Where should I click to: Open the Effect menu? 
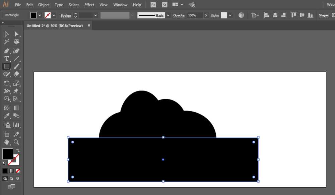[89, 5]
